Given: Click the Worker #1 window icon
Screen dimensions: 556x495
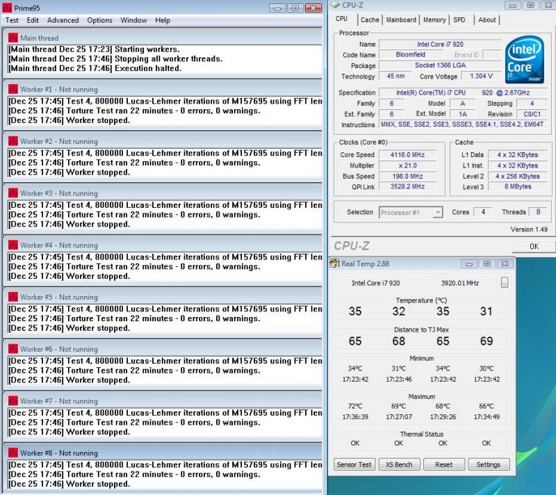Looking at the screenshot, I should point(13,89).
